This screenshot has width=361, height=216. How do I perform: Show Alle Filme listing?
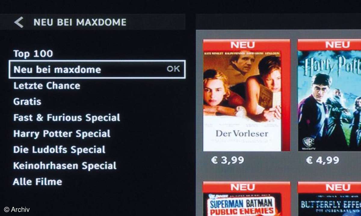pos(38,181)
